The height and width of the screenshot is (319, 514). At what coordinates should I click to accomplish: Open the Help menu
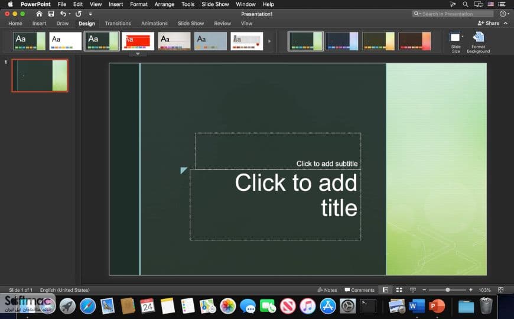[x=268, y=4]
